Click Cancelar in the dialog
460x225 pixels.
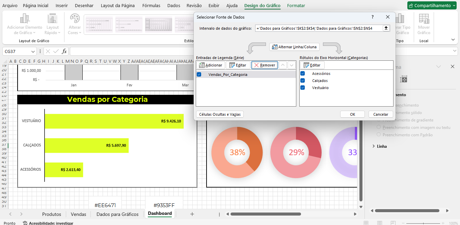381,114
